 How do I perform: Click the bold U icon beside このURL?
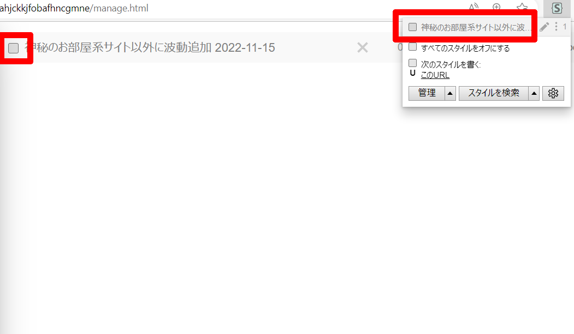(x=412, y=73)
